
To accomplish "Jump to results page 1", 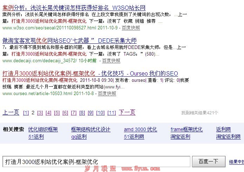I will [26, 113].
